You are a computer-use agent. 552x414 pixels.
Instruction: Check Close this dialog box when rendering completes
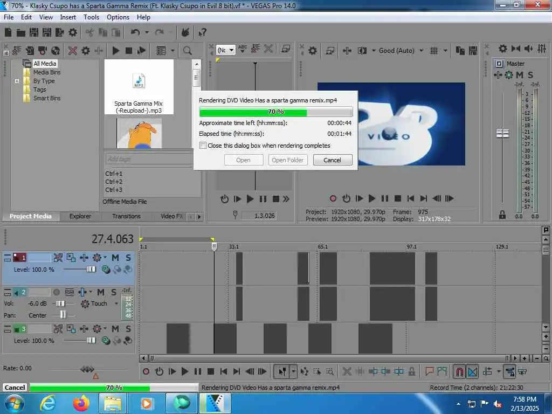pos(203,146)
